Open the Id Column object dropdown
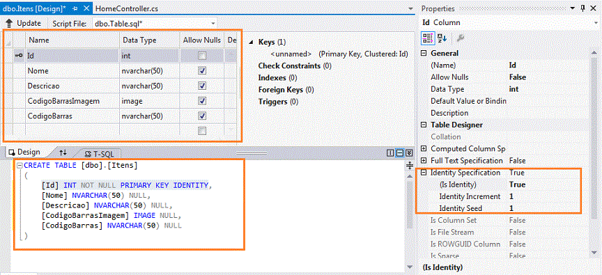 pos(596,23)
